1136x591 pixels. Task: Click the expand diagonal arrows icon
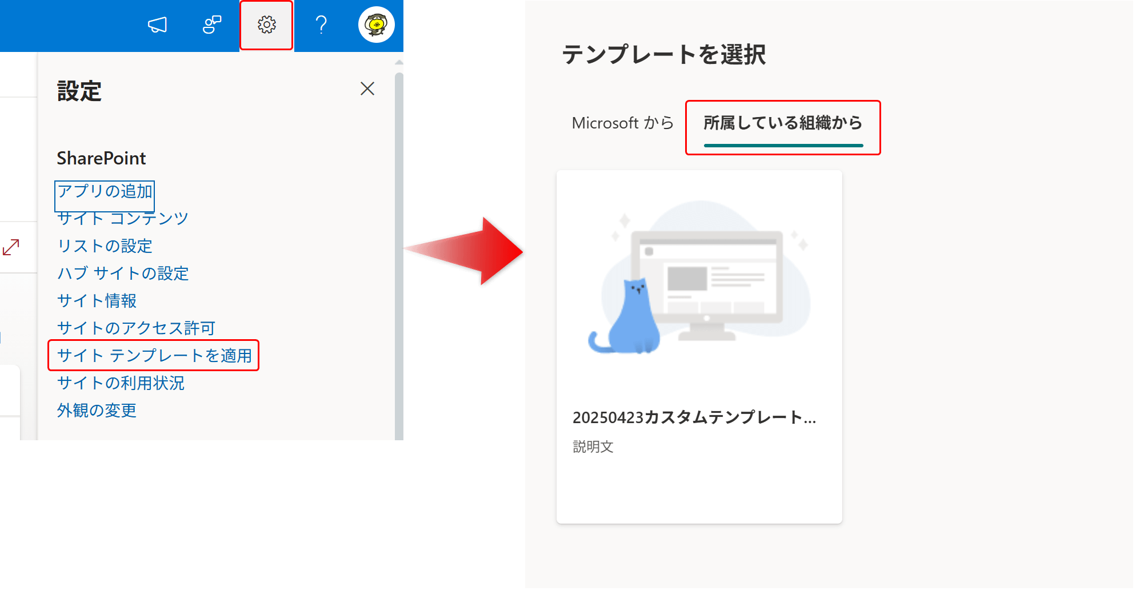pos(11,247)
